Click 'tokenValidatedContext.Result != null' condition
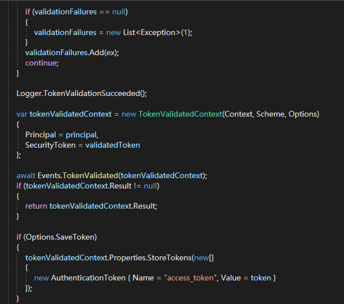Screen dimensions: 344x304 (91, 186)
